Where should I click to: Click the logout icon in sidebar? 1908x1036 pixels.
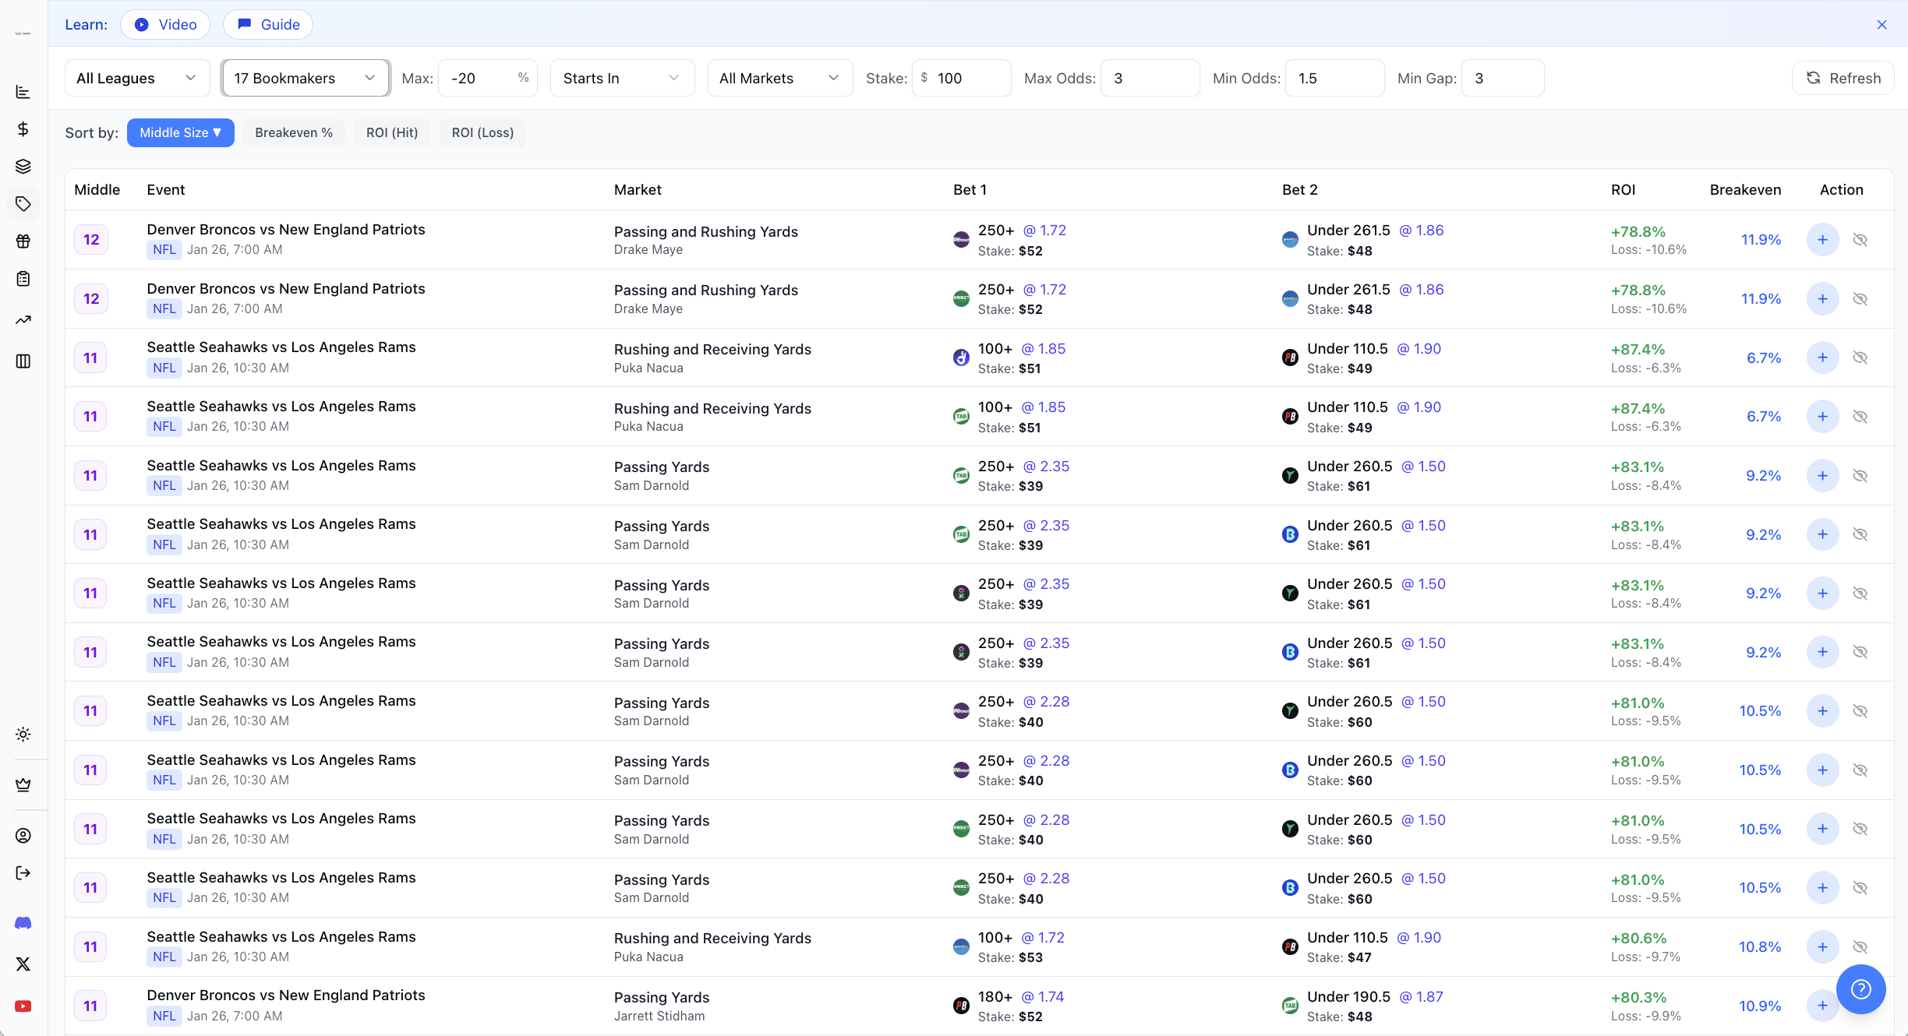[x=23, y=873]
